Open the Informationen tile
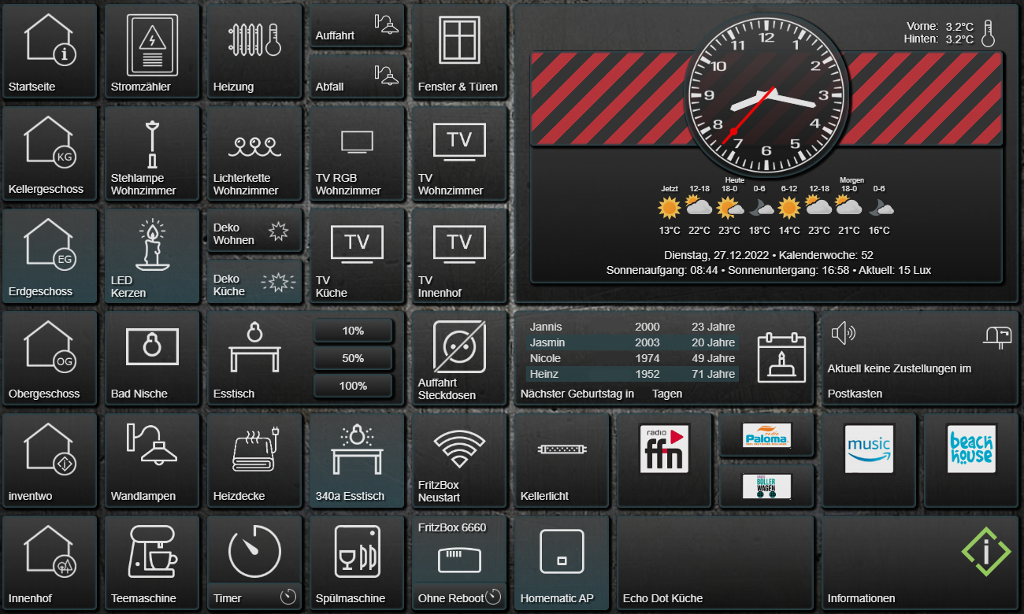The height and width of the screenshot is (614, 1024). 920,563
